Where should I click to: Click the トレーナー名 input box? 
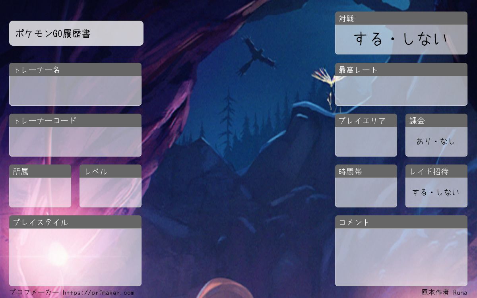click(x=75, y=91)
